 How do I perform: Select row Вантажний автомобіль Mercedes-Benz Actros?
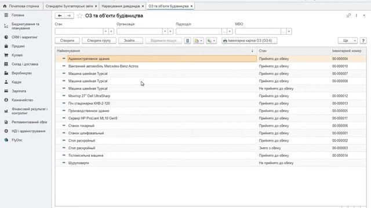210,66
